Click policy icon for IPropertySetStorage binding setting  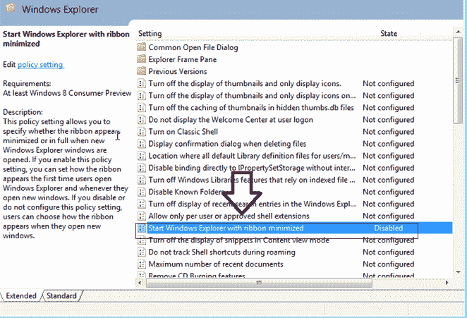(x=142, y=168)
